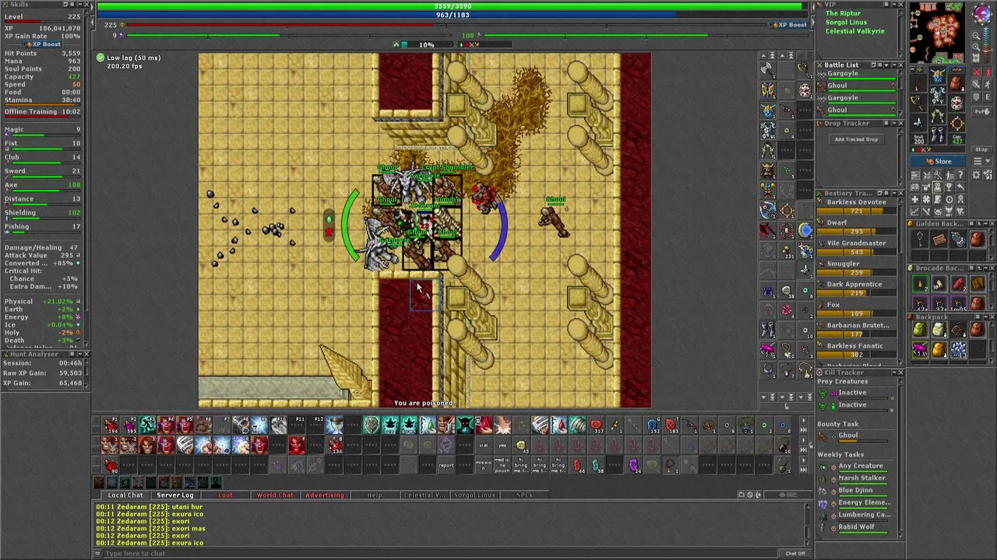The width and height of the screenshot is (997, 560).
Task: Select the equipped legs slot
Action: click(938, 115)
